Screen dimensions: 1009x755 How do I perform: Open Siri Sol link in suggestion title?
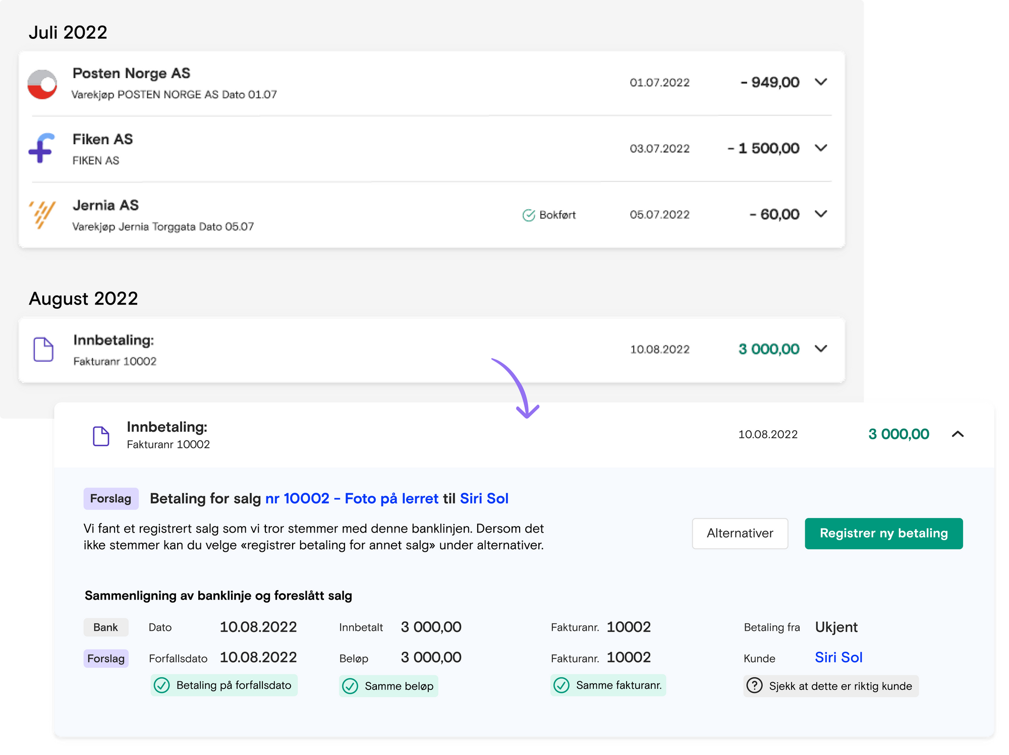484,498
